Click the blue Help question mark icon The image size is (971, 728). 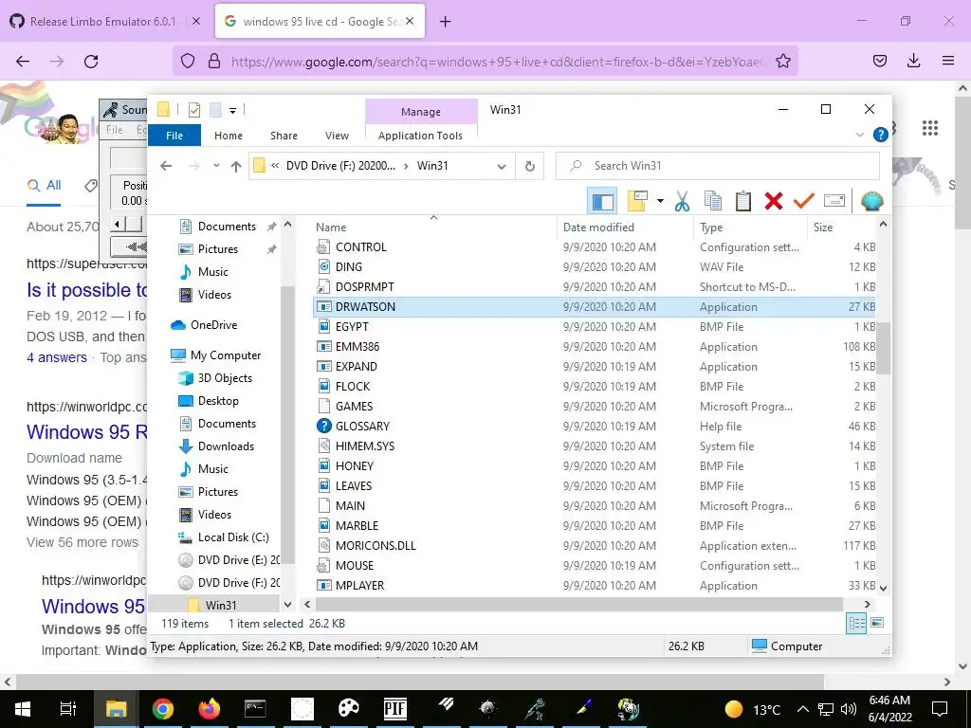(881, 135)
